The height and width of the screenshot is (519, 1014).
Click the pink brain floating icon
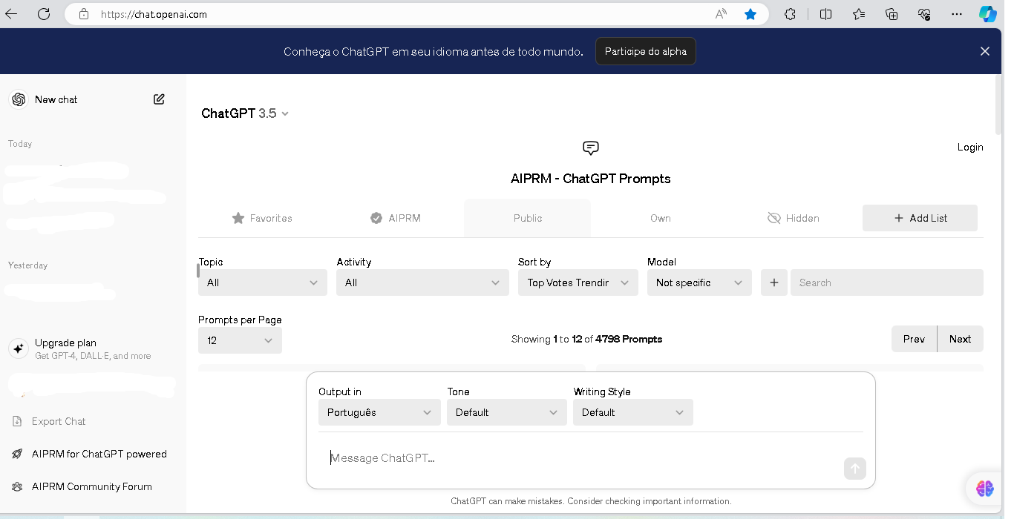pos(985,488)
